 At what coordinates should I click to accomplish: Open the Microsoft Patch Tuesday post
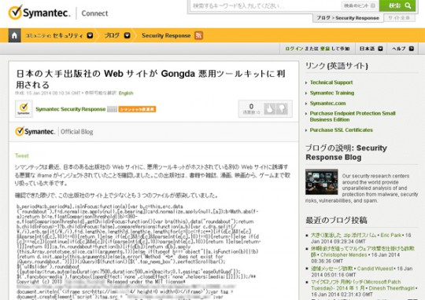click(356, 285)
